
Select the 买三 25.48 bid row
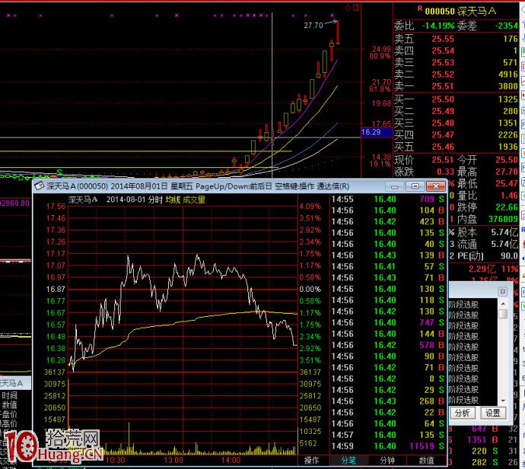pos(456,123)
